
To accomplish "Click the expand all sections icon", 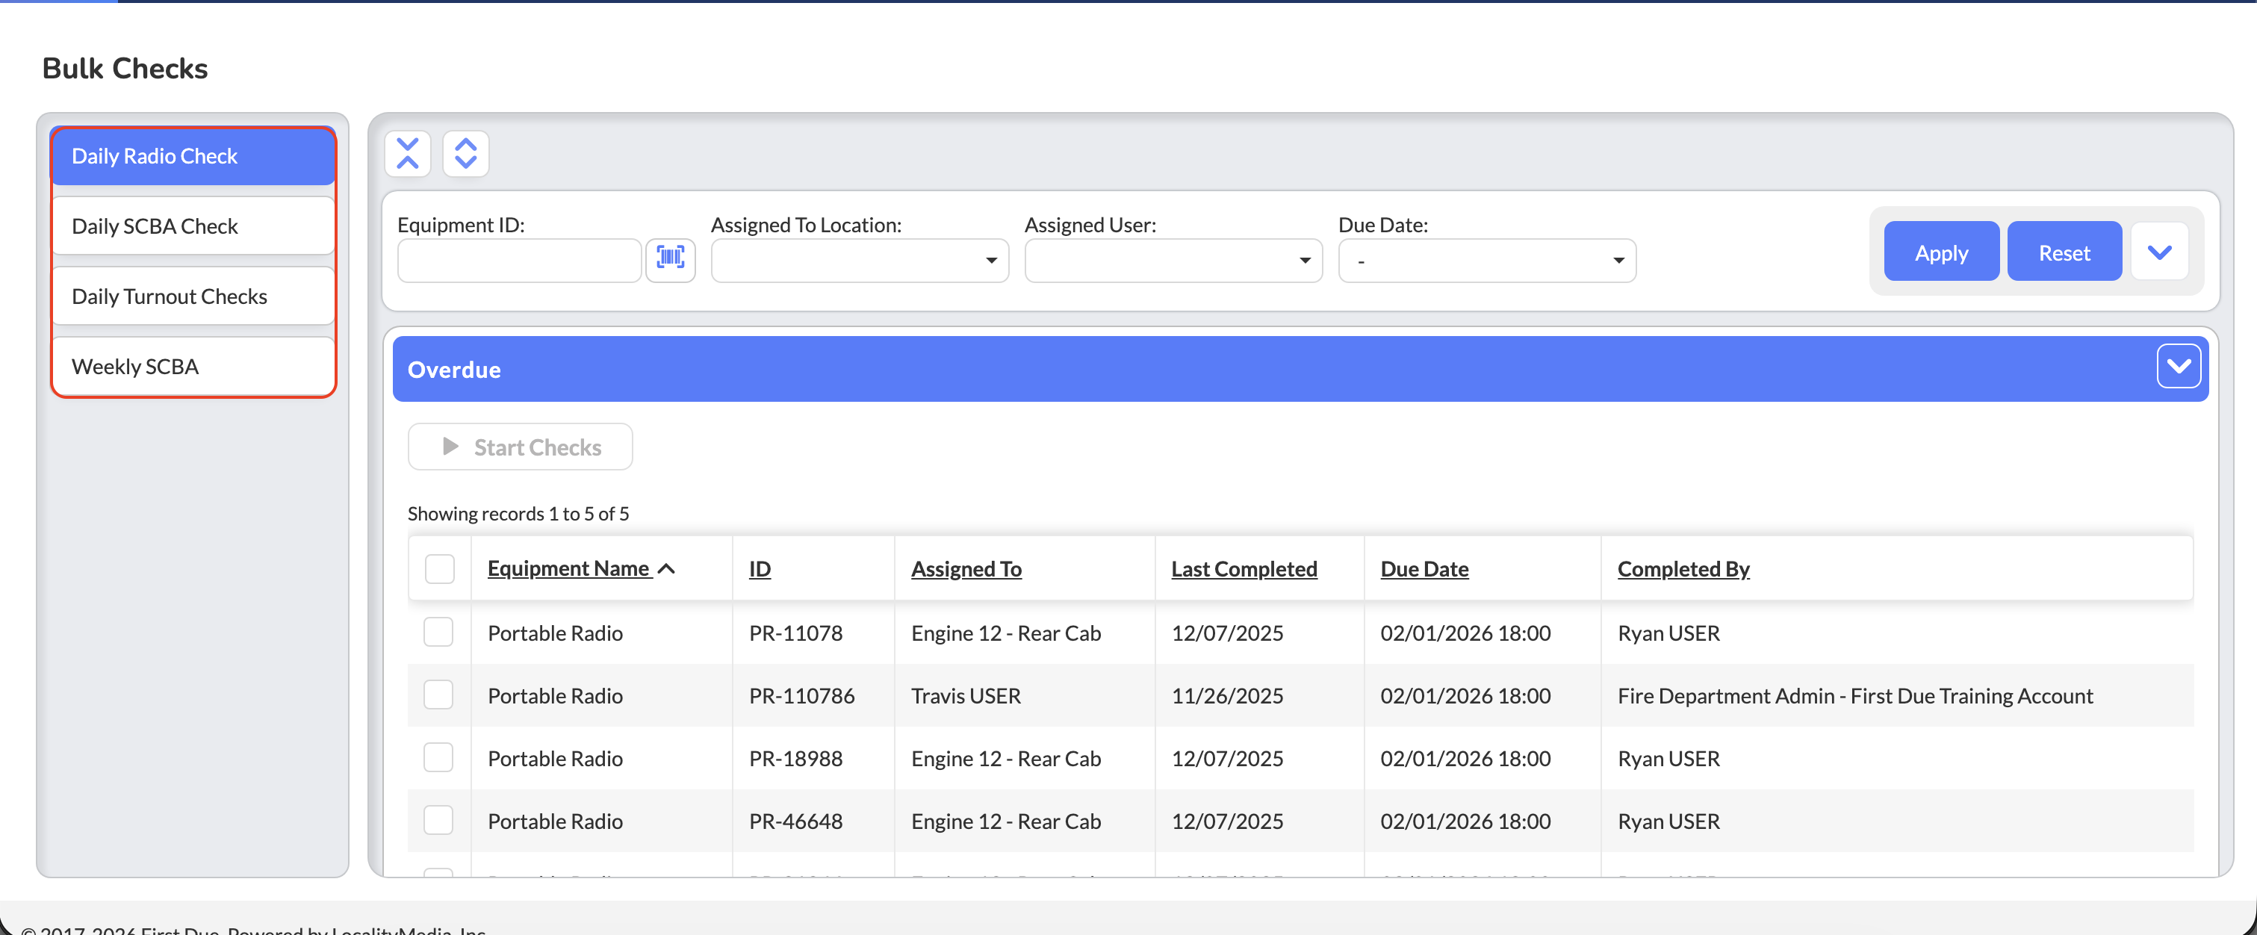I will coord(465,153).
